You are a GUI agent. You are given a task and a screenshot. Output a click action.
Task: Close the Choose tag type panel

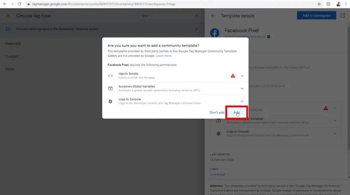(x=8, y=16)
